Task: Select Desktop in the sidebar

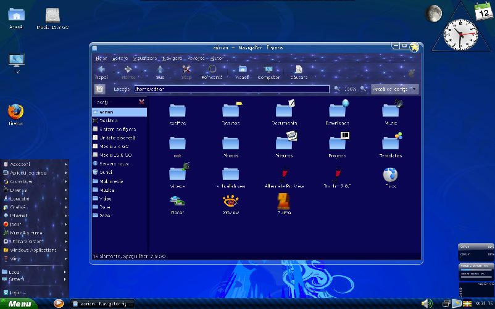Action: [x=119, y=120]
